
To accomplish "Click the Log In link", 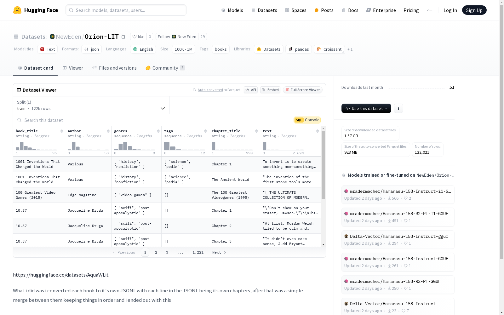I will tap(450, 10).
